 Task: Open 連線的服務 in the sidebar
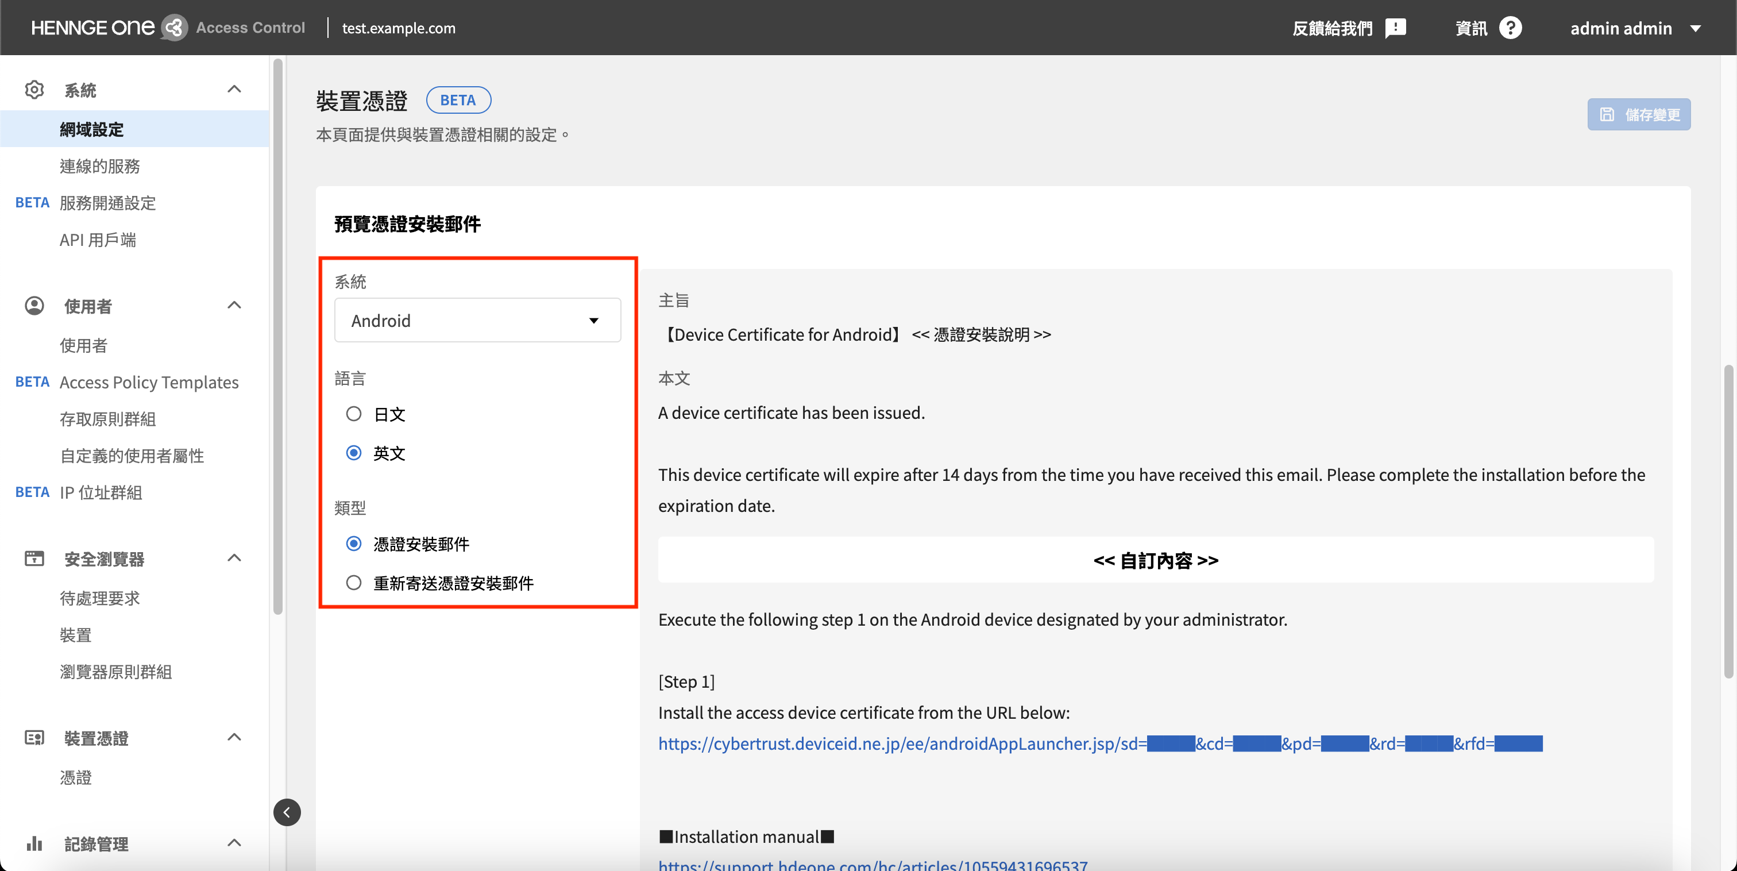100,166
